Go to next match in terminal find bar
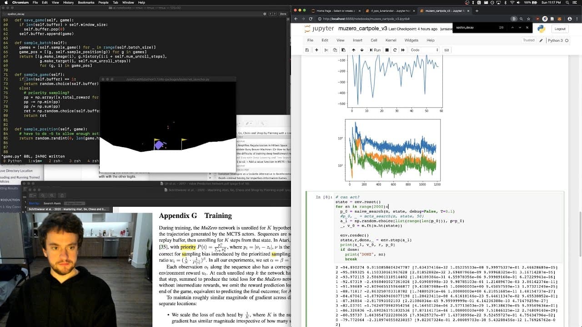 [x=274, y=14]
